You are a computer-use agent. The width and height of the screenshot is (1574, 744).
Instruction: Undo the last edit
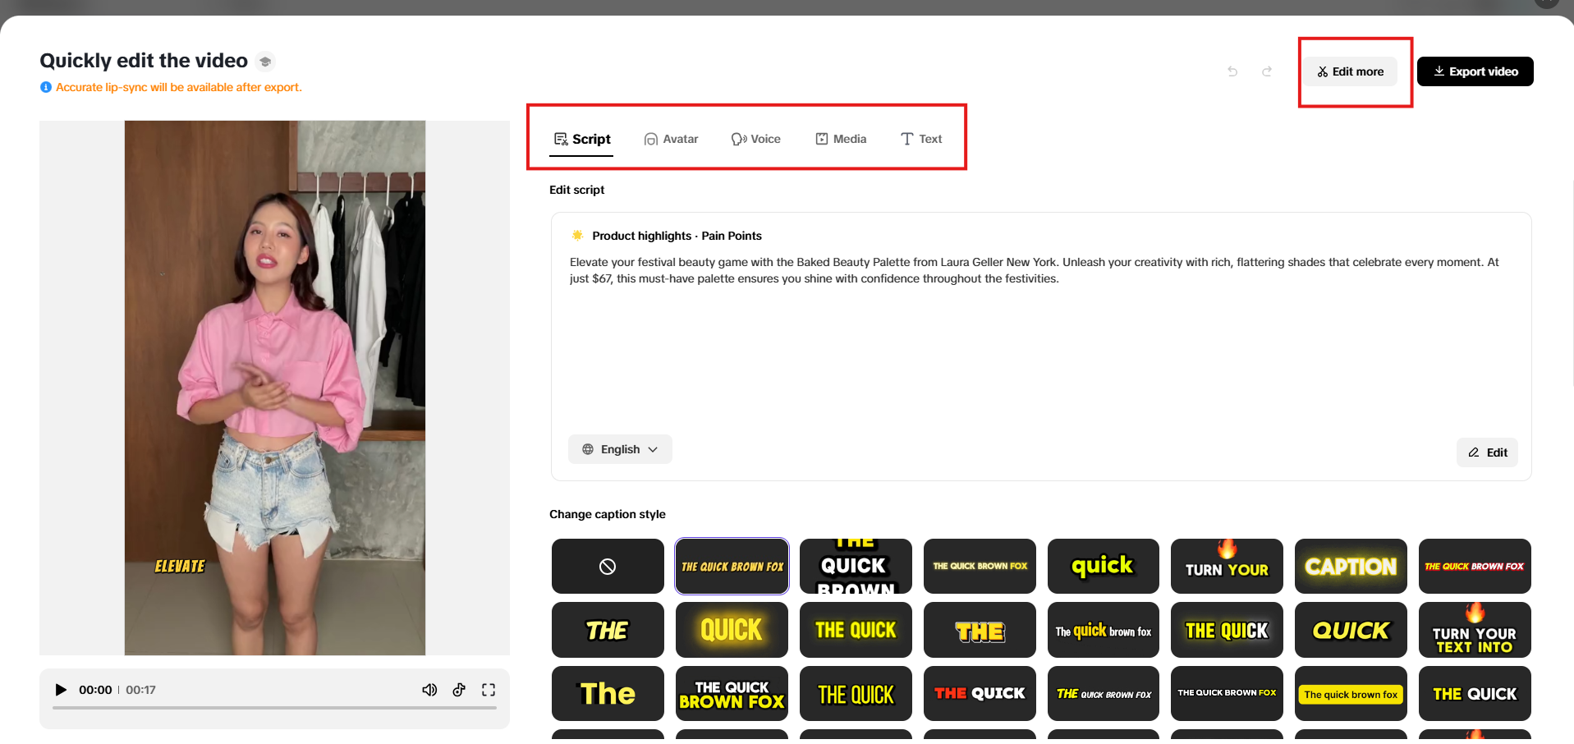[1232, 71]
